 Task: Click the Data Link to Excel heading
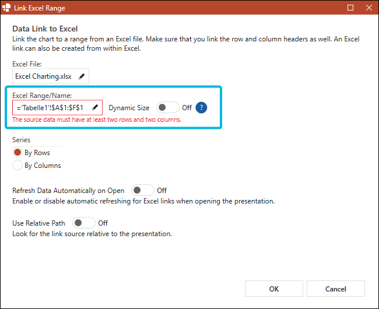[45, 29]
